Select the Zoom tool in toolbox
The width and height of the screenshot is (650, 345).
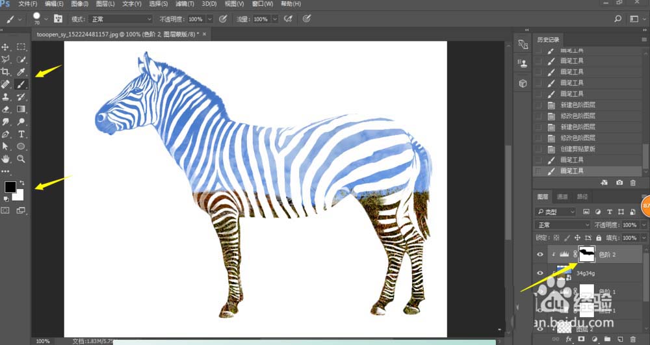click(x=21, y=159)
